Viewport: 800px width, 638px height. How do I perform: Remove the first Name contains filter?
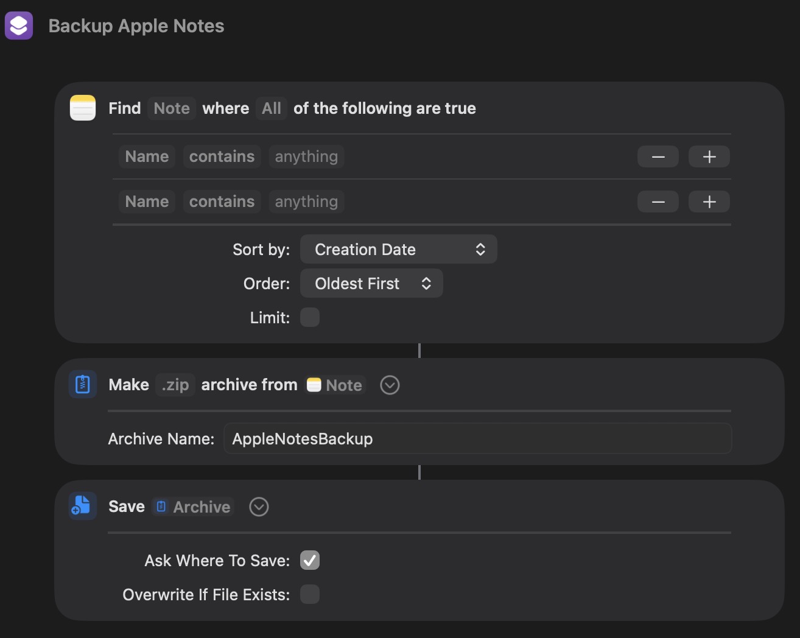[x=658, y=156]
